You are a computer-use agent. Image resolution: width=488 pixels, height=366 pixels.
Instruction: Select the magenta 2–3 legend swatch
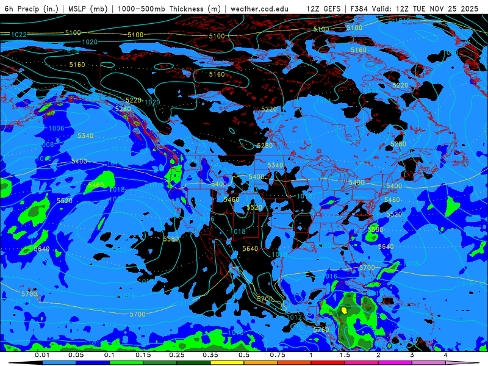pos(395,363)
